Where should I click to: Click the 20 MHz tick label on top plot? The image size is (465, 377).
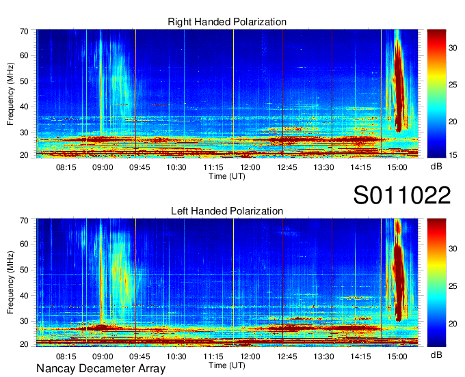click(x=24, y=155)
